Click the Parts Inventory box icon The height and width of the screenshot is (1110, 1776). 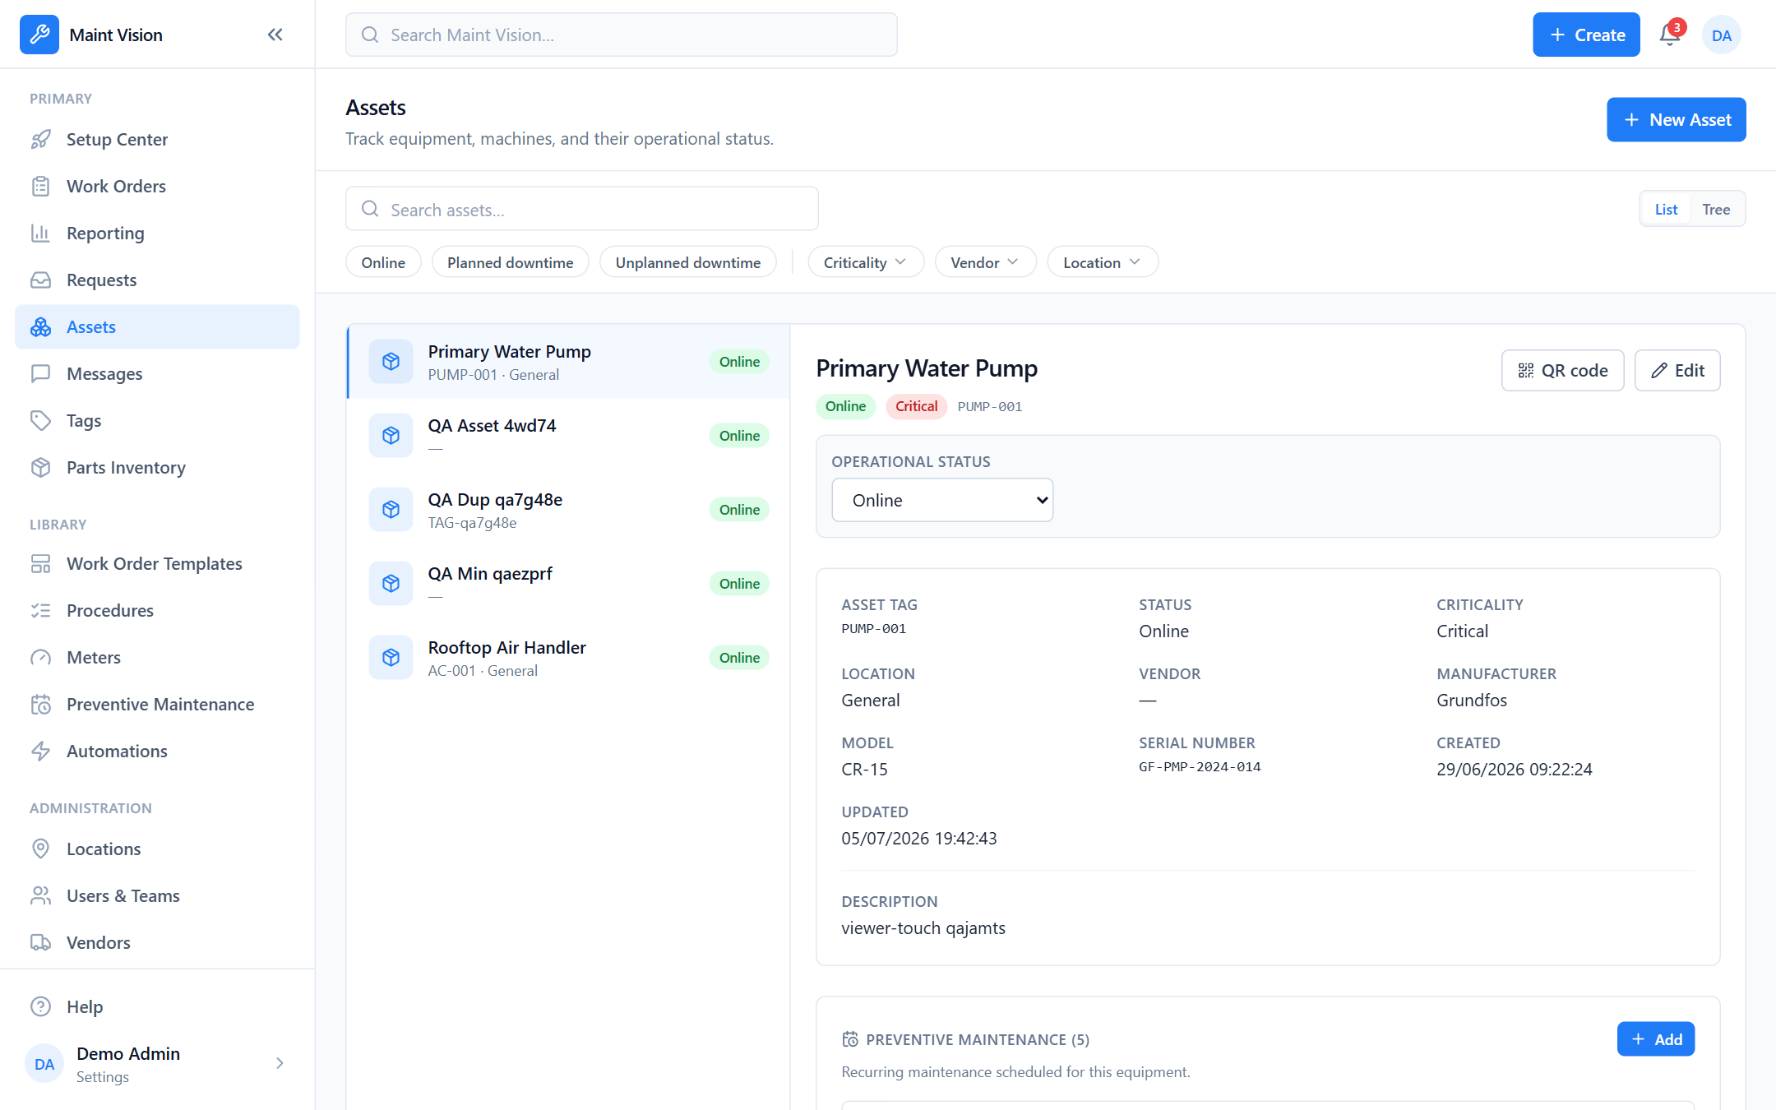[41, 468]
